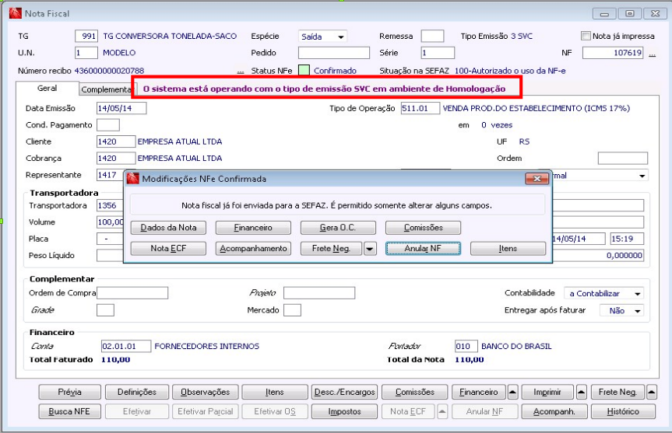
Task: Switch to the Complementar tab
Action: [106, 89]
